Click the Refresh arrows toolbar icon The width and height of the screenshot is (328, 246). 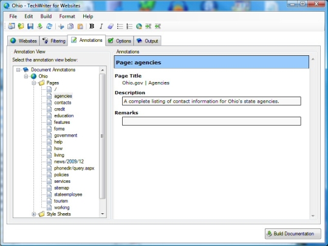pyautogui.click(x=49, y=26)
